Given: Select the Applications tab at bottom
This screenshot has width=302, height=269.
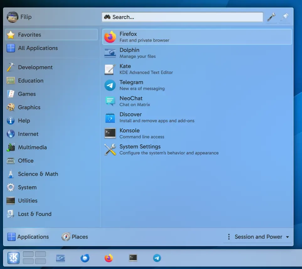Looking at the screenshot, I should [x=28, y=237].
